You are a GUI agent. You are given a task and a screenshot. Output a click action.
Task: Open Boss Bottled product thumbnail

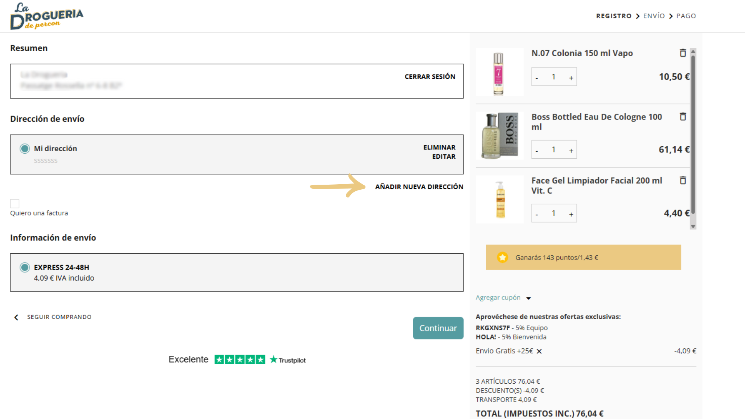(x=500, y=136)
